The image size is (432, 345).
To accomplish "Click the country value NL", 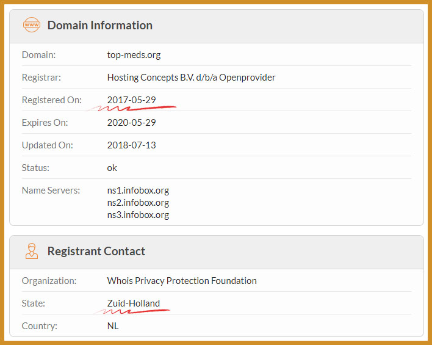I will (113, 325).
